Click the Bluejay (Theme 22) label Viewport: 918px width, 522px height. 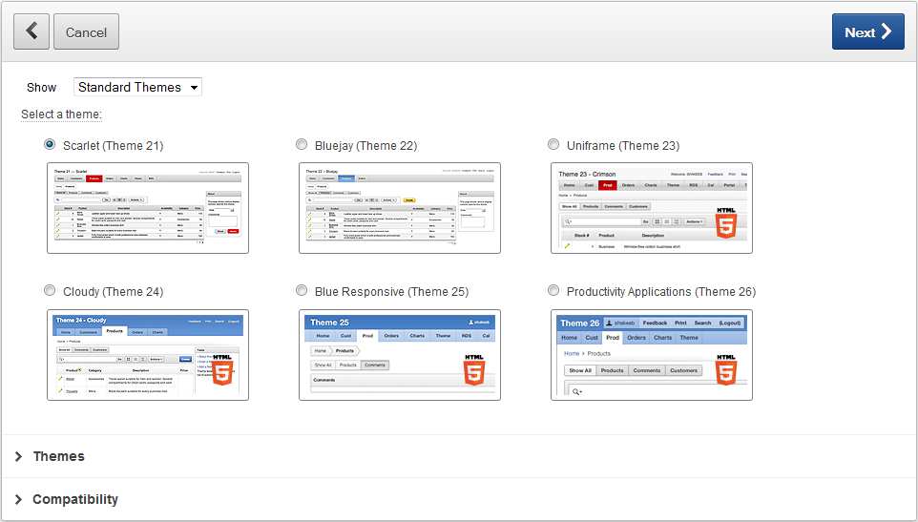coord(365,146)
